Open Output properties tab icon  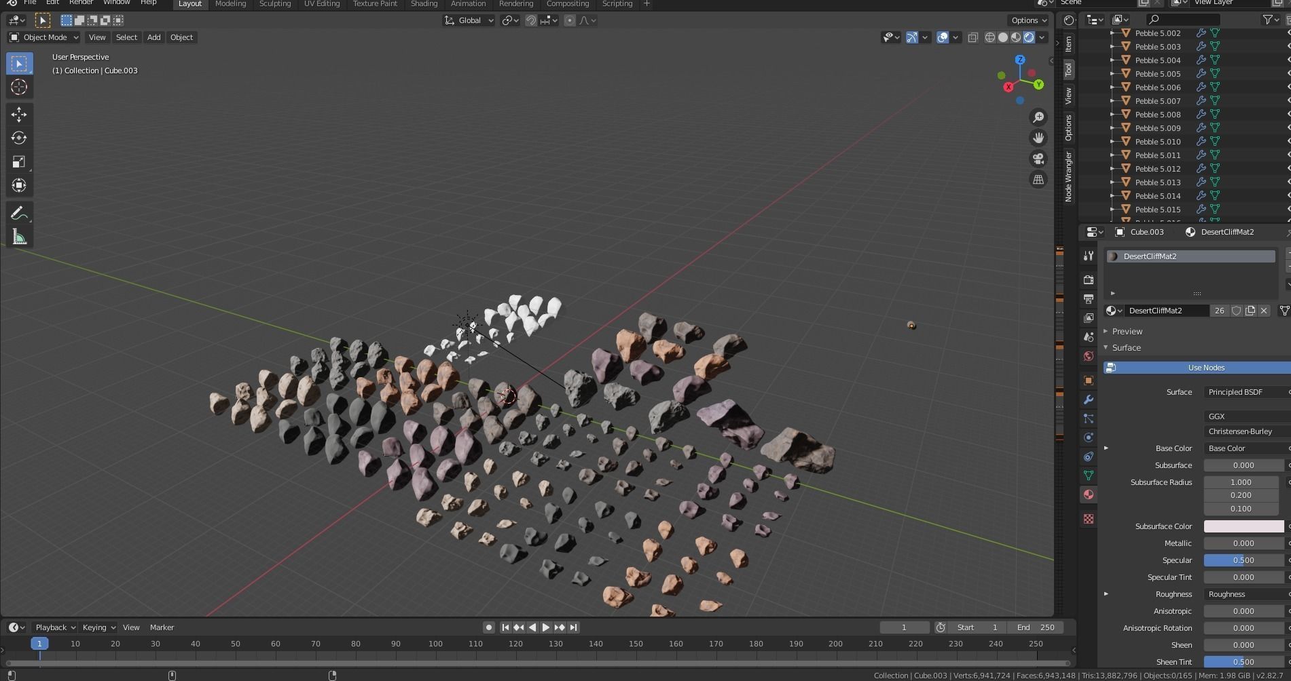1089,299
